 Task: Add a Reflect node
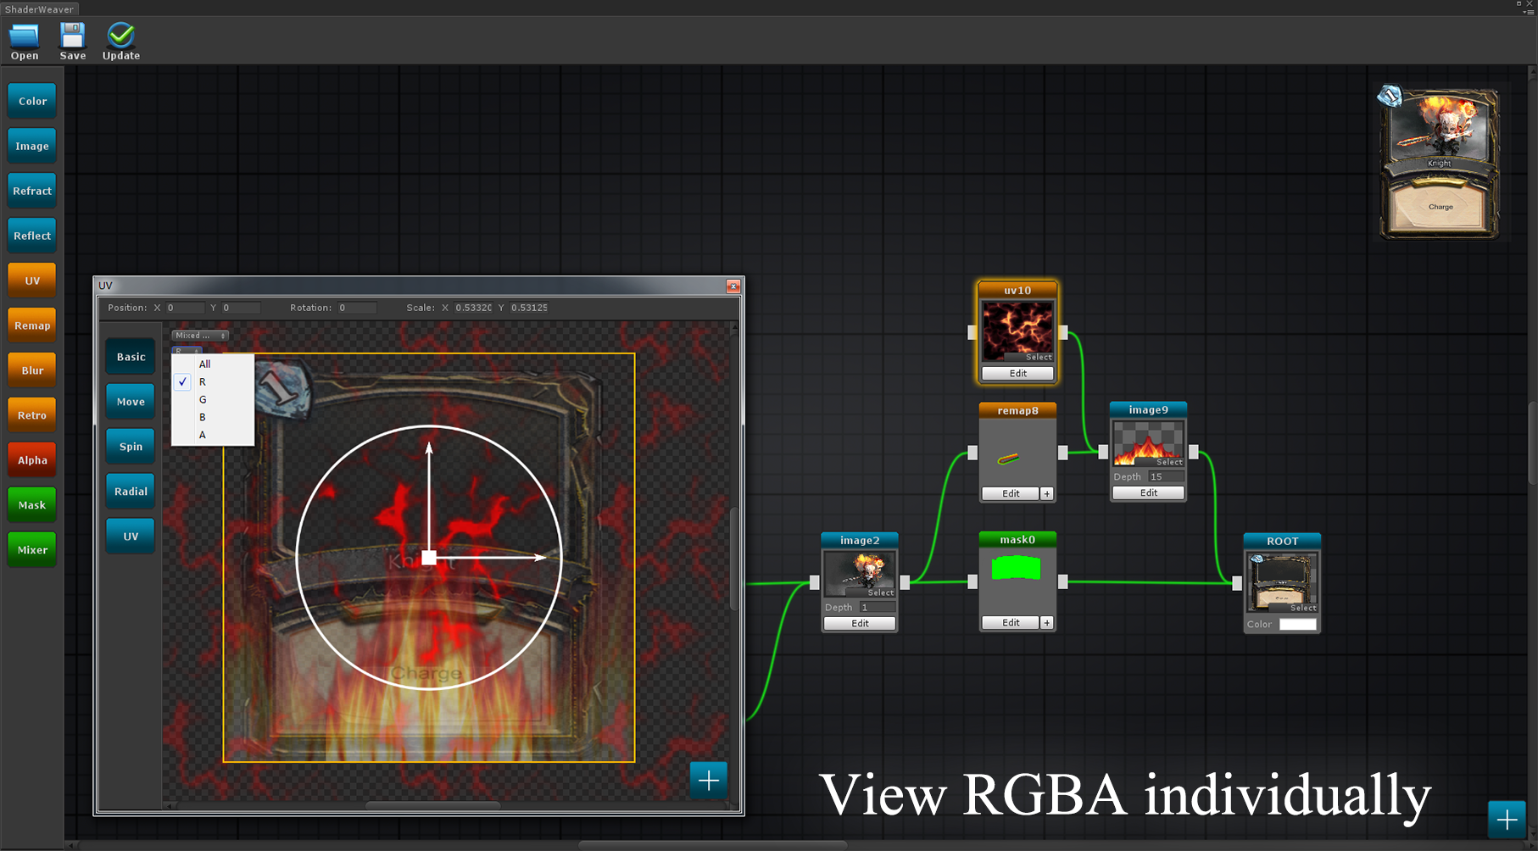(32, 236)
